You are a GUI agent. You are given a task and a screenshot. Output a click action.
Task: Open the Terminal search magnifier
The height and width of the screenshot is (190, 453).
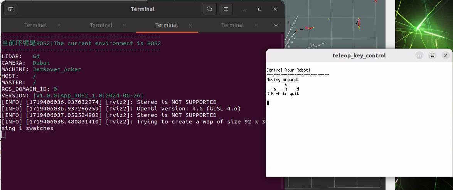pos(210,9)
